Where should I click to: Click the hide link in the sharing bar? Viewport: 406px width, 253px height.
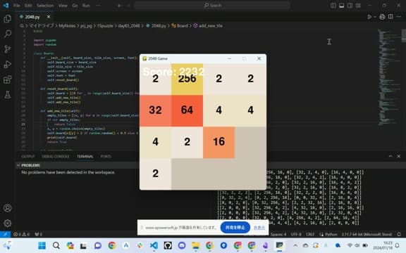pos(259,228)
